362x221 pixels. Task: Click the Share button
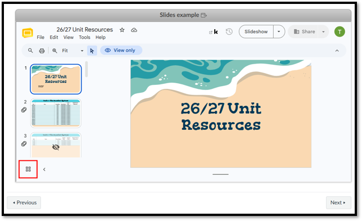pyautogui.click(x=304, y=31)
